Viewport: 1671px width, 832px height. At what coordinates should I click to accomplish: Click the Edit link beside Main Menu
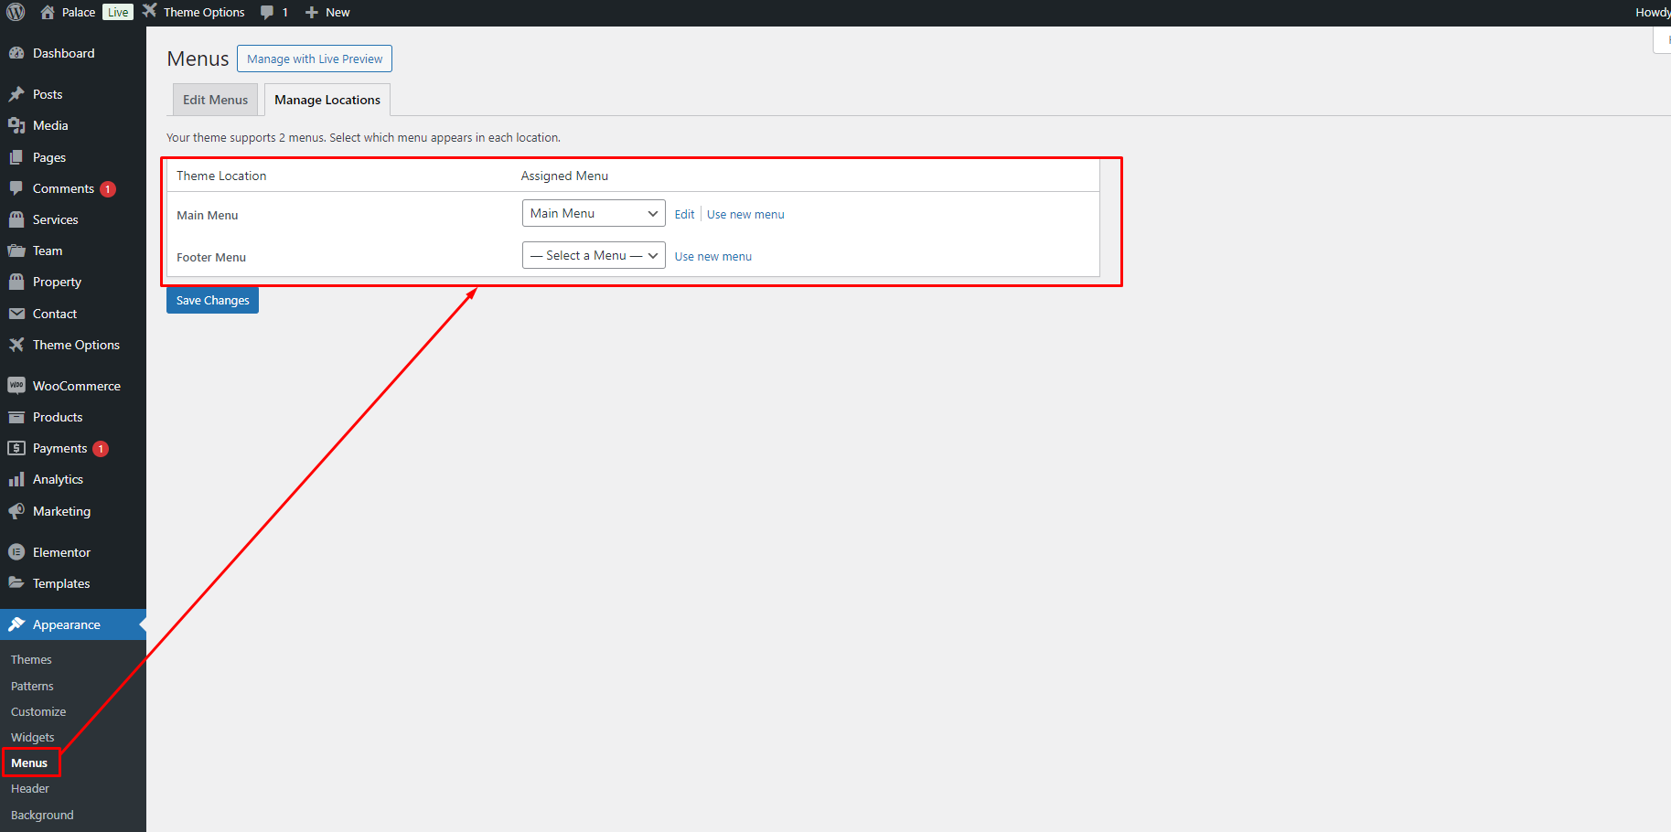(684, 215)
